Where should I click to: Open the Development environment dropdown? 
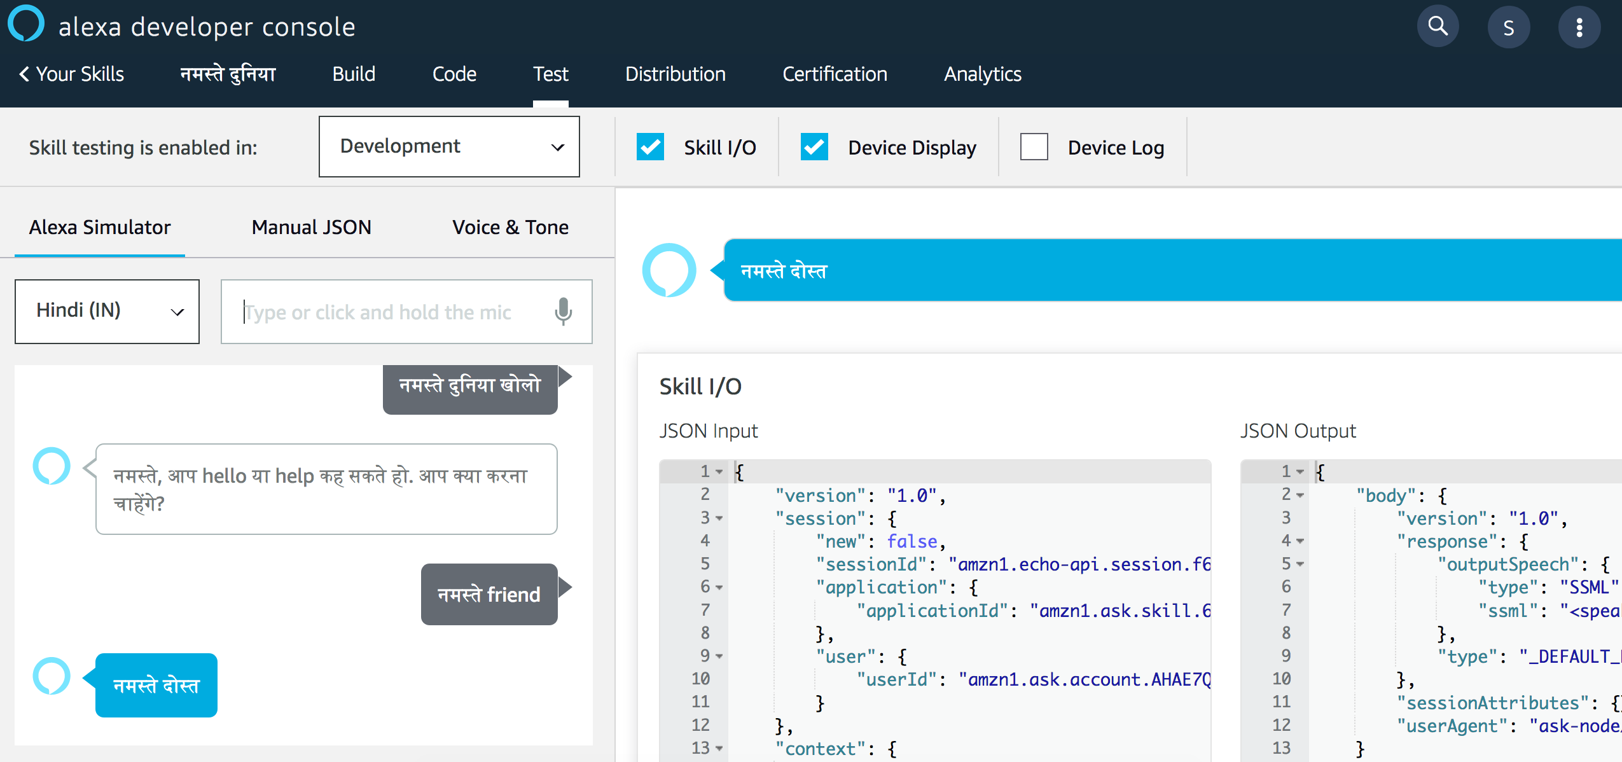point(448,146)
